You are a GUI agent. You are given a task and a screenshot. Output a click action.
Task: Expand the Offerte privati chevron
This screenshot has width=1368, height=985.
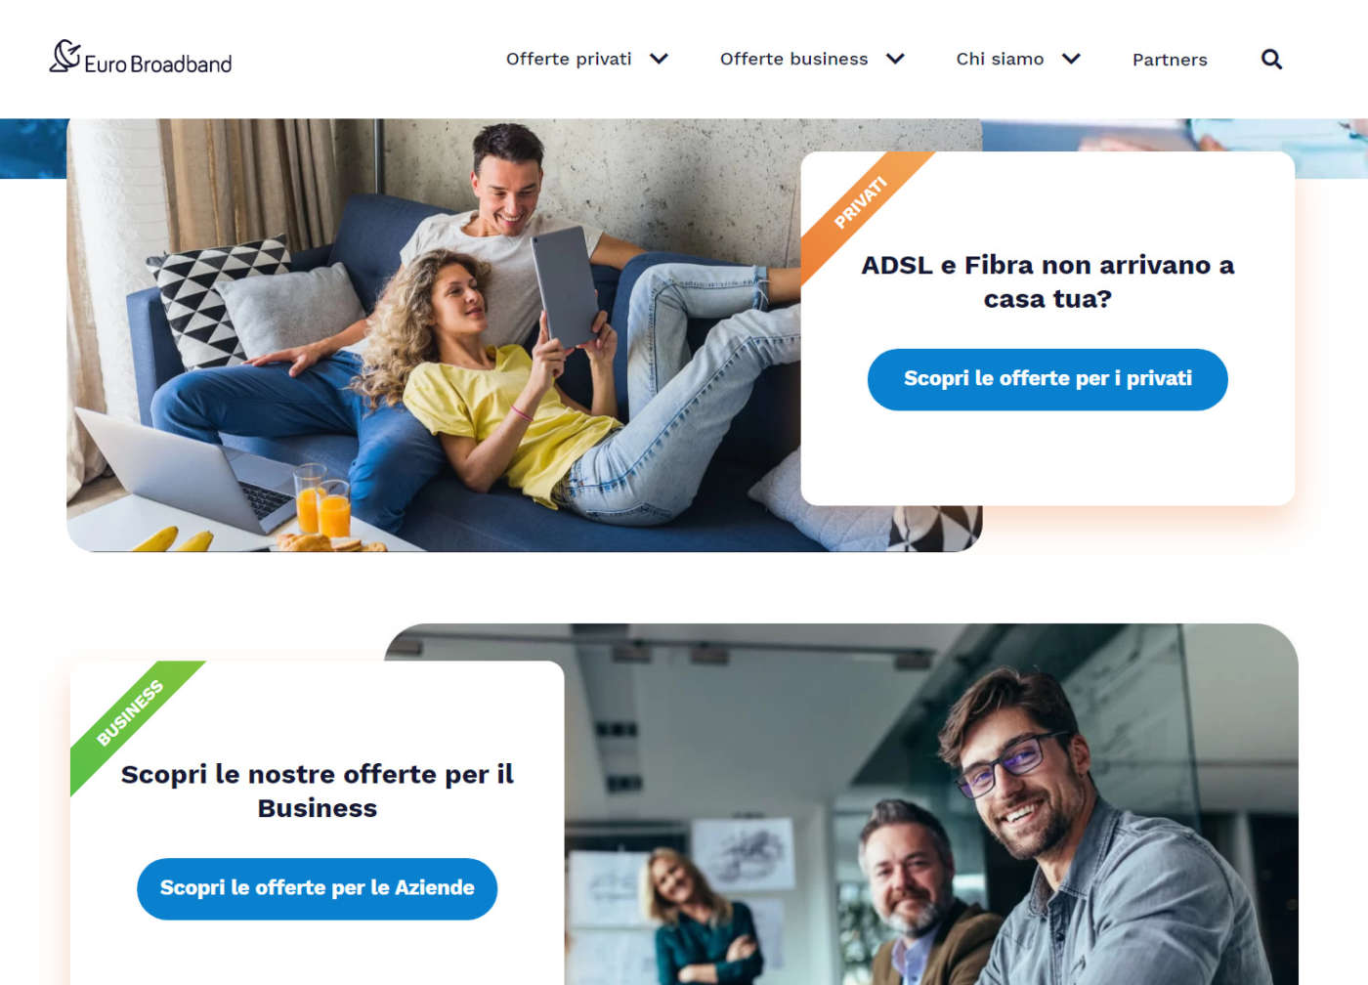click(x=660, y=59)
